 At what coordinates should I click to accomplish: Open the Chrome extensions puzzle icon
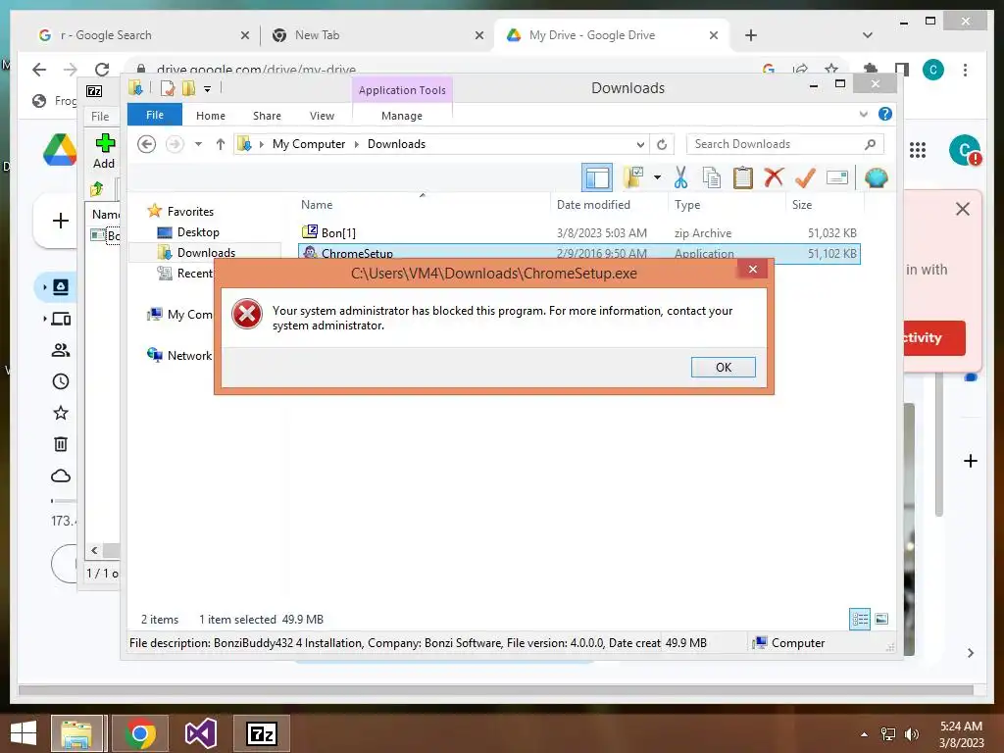(871, 69)
